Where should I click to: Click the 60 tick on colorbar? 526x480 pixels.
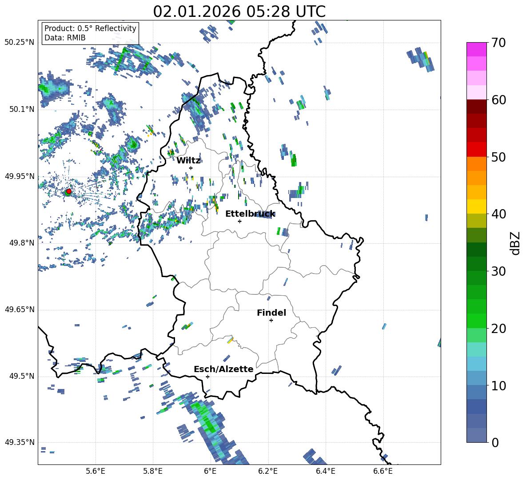pyautogui.click(x=498, y=100)
